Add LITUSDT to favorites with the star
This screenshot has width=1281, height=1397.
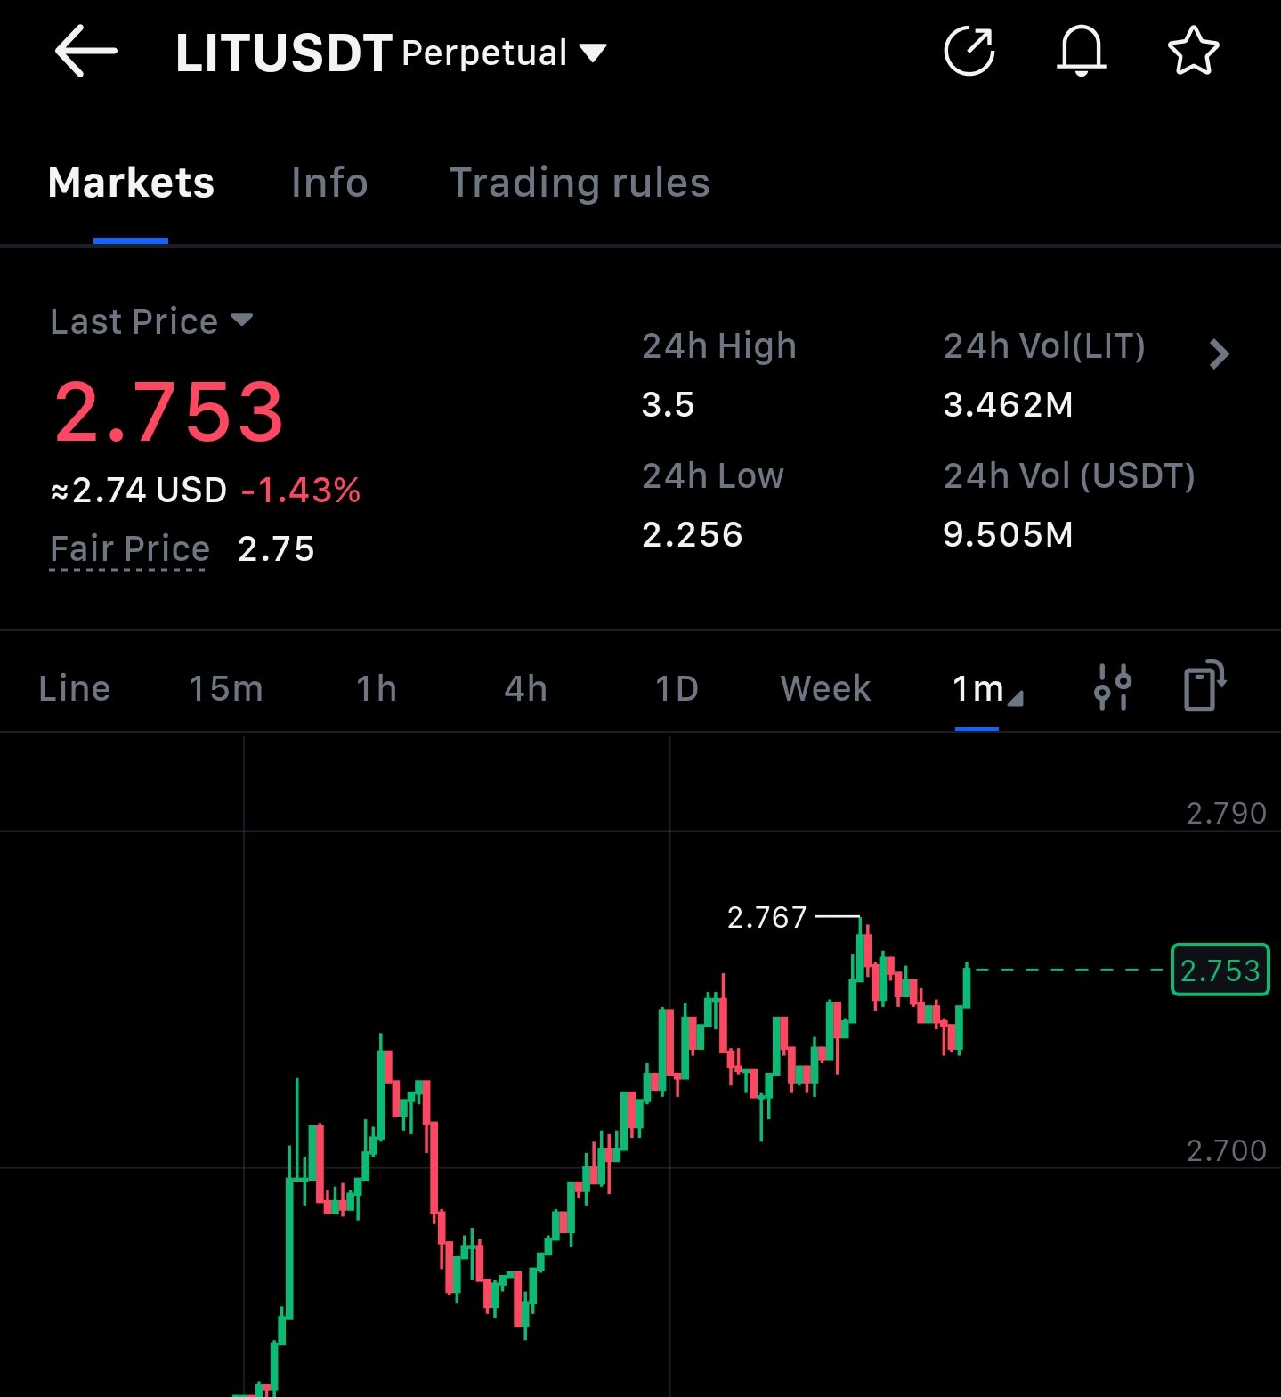[x=1193, y=52]
